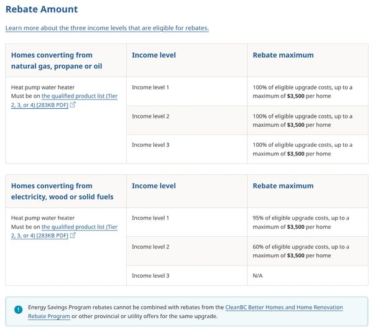Click the info icon in the notice banner

coord(19,309)
